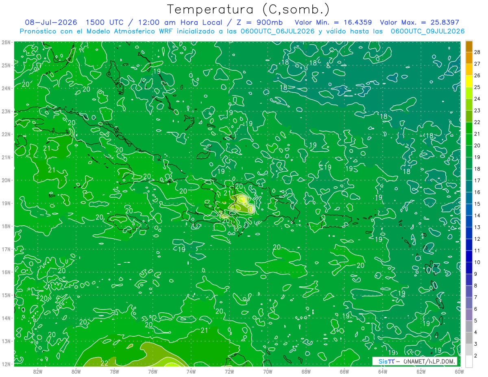Click the 78W longitude axis label
The height and width of the screenshot is (377, 488).
pos(114,371)
